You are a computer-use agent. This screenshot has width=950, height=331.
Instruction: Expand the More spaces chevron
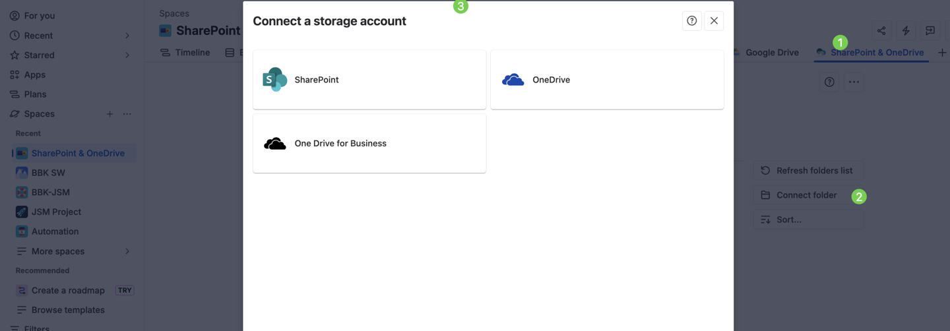(127, 251)
